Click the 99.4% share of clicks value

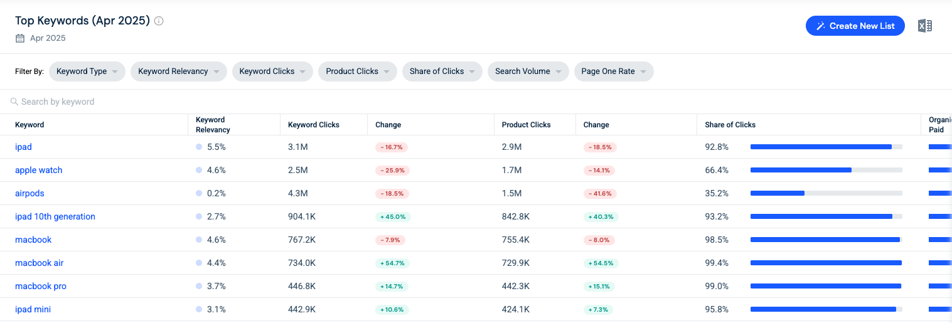click(717, 263)
